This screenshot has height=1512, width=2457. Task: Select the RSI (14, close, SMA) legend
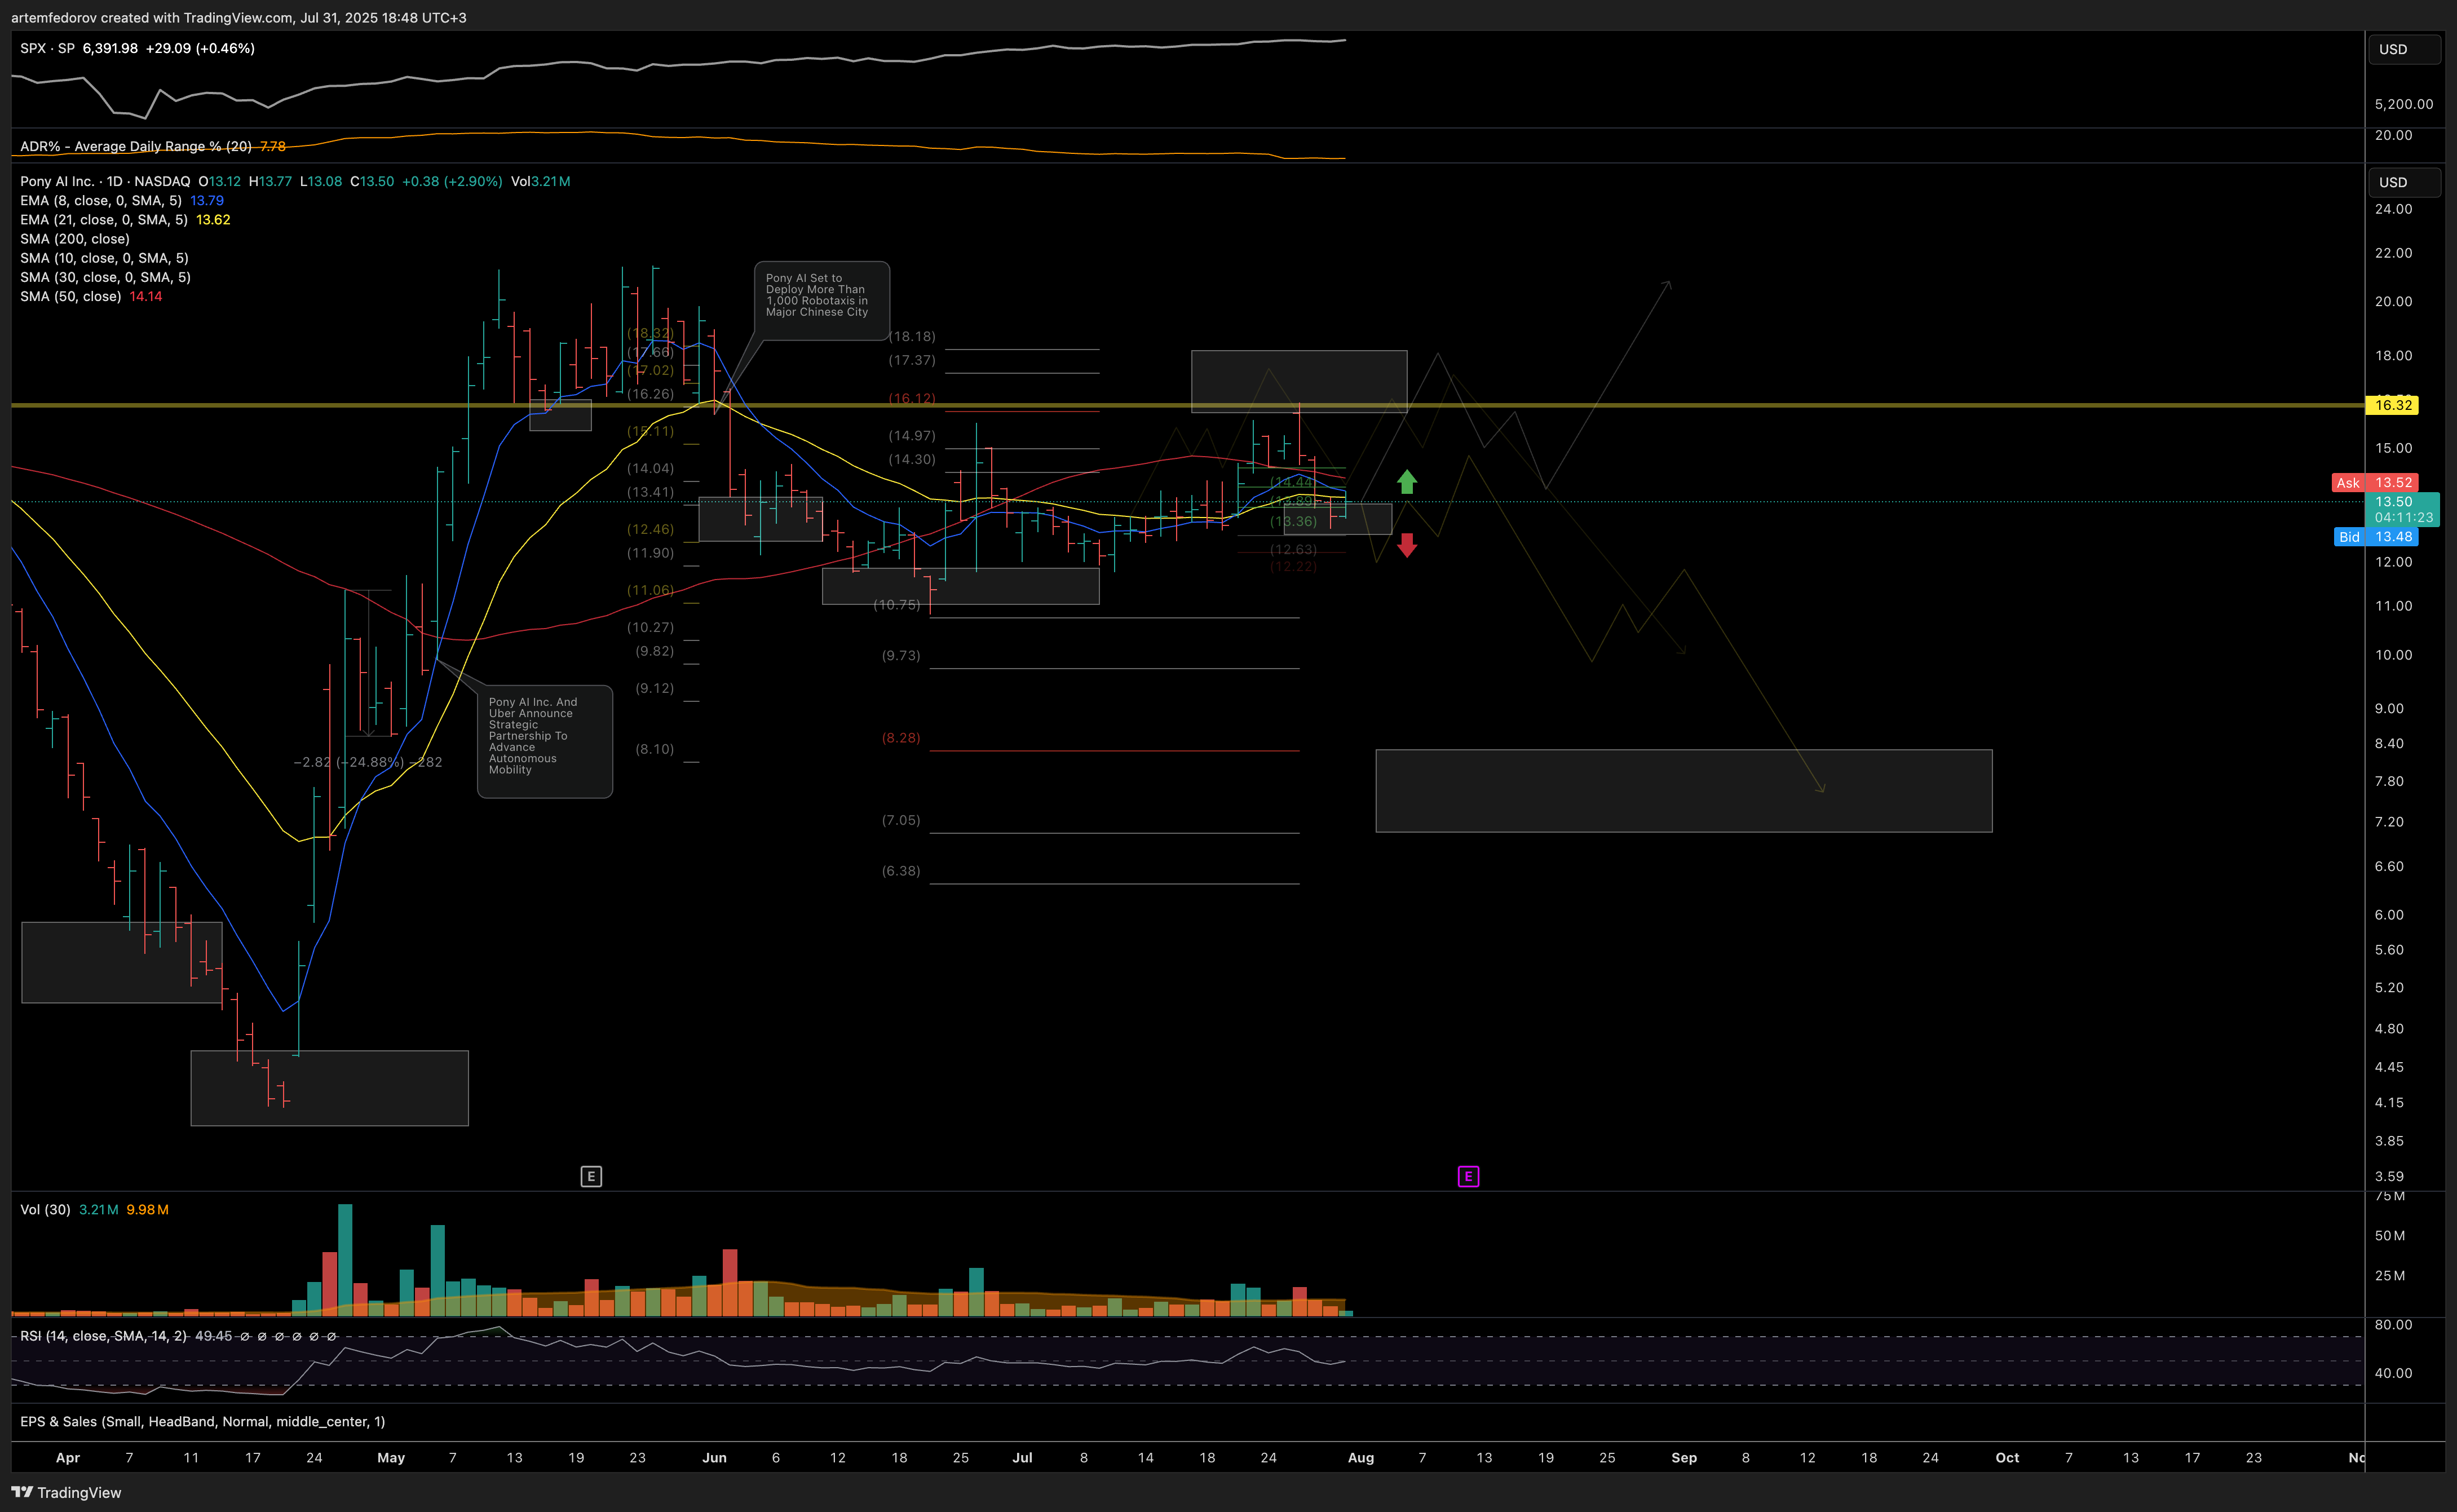coord(103,1336)
